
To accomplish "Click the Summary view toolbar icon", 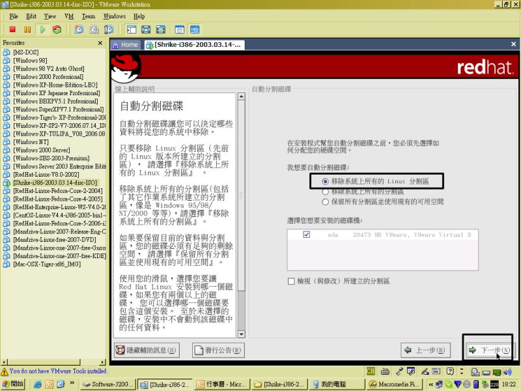I will 180,29.
